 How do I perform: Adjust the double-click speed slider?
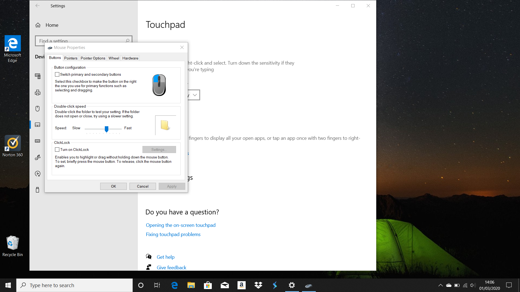(x=106, y=130)
